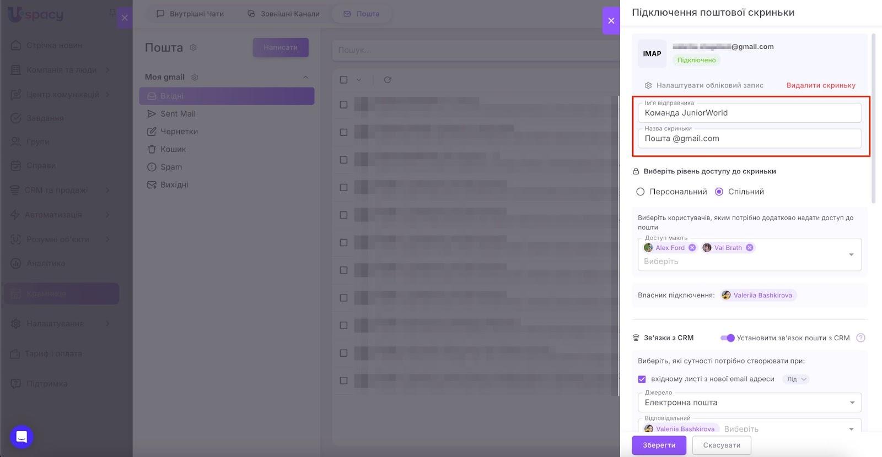Click the Скасувати button
This screenshot has width=882, height=457.
pos(722,445)
